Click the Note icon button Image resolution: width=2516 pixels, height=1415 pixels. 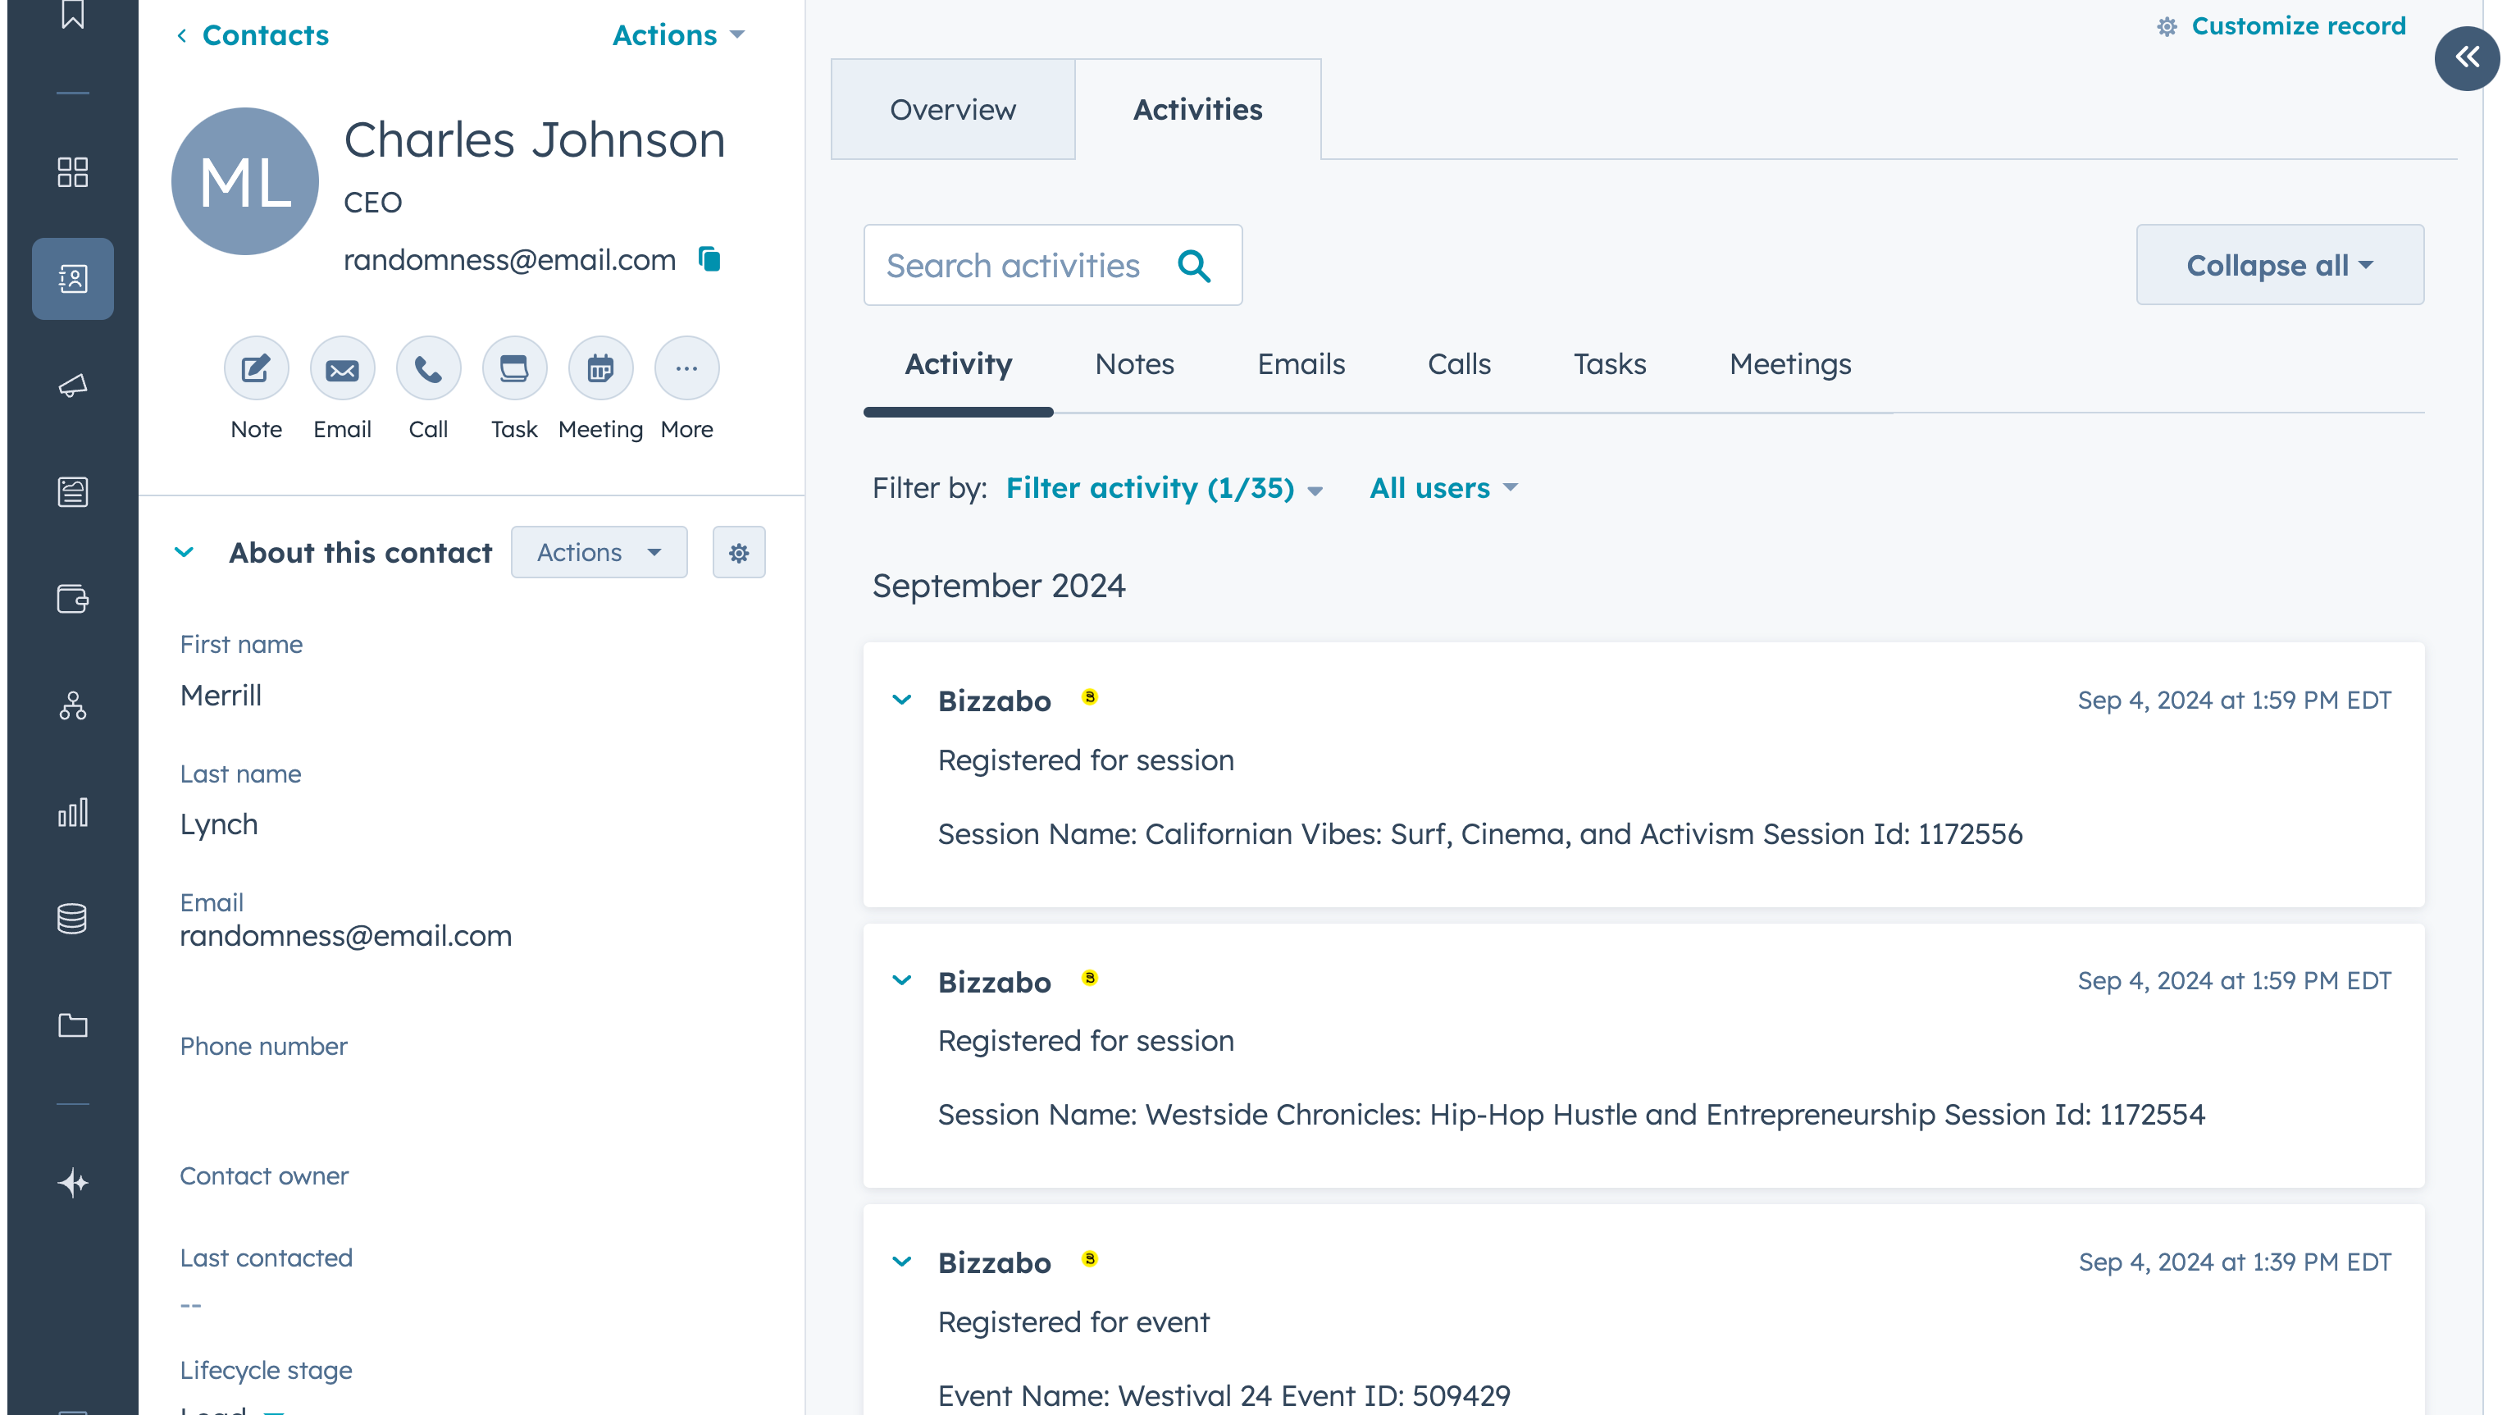click(x=256, y=368)
